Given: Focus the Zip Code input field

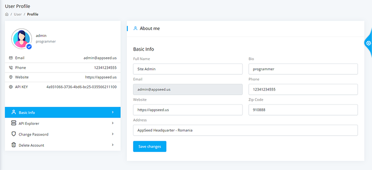Looking at the screenshot, I should [303, 110].
